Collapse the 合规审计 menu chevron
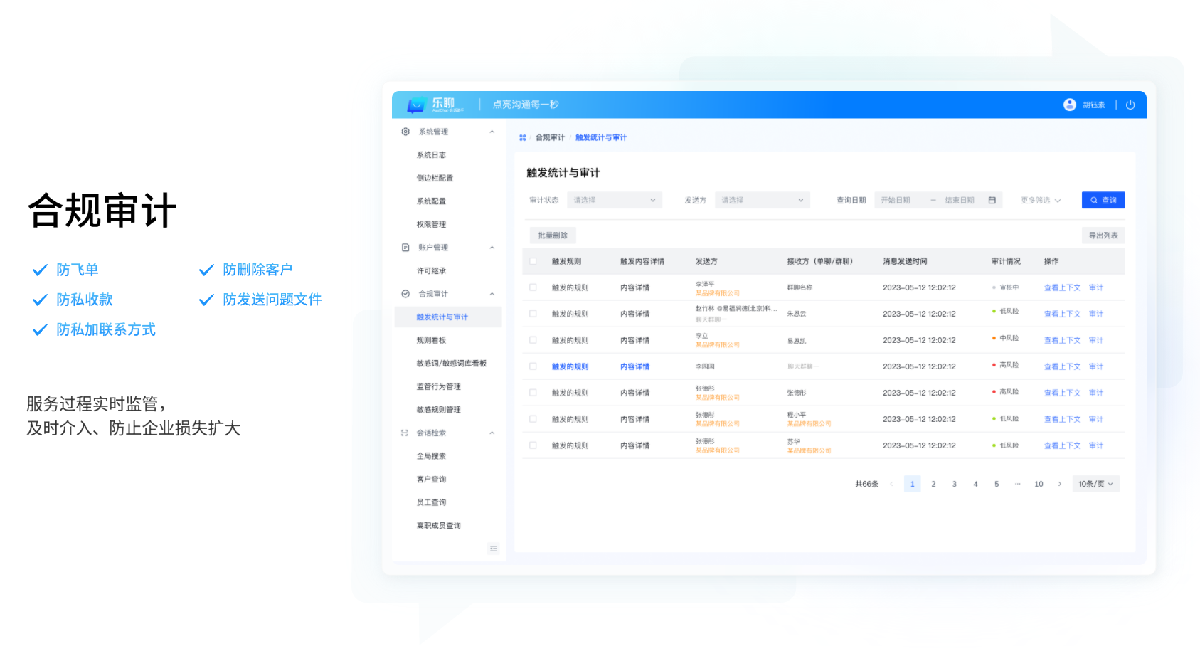 492,294
